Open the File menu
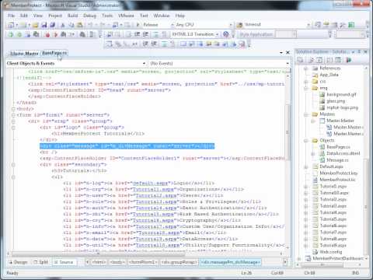The height and width of the screenshot is (280, 373). pos(12,16)
